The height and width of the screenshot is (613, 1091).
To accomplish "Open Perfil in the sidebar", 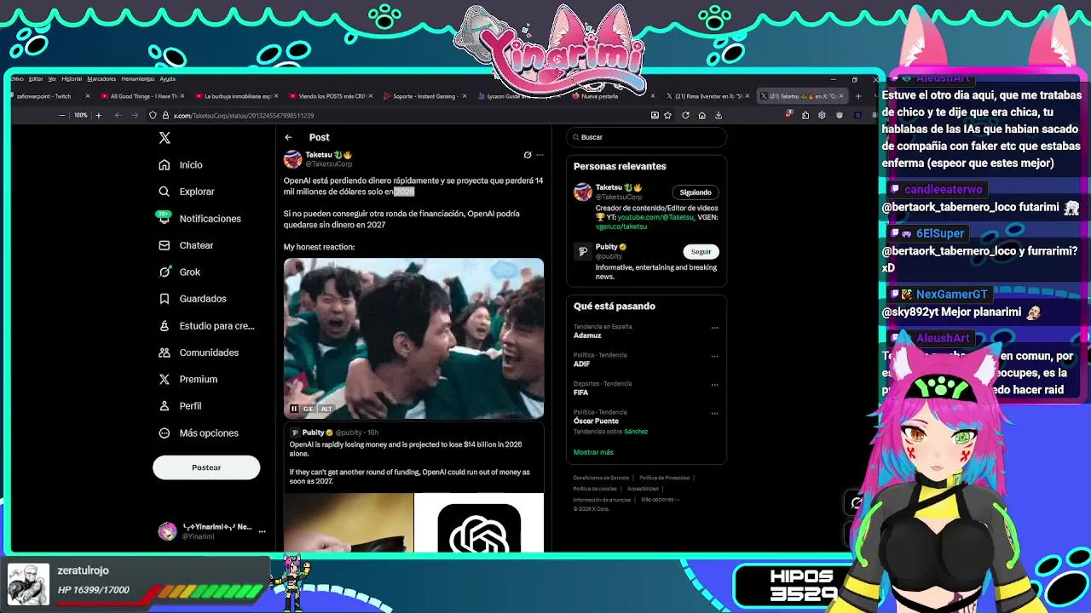I will (181, 406).
